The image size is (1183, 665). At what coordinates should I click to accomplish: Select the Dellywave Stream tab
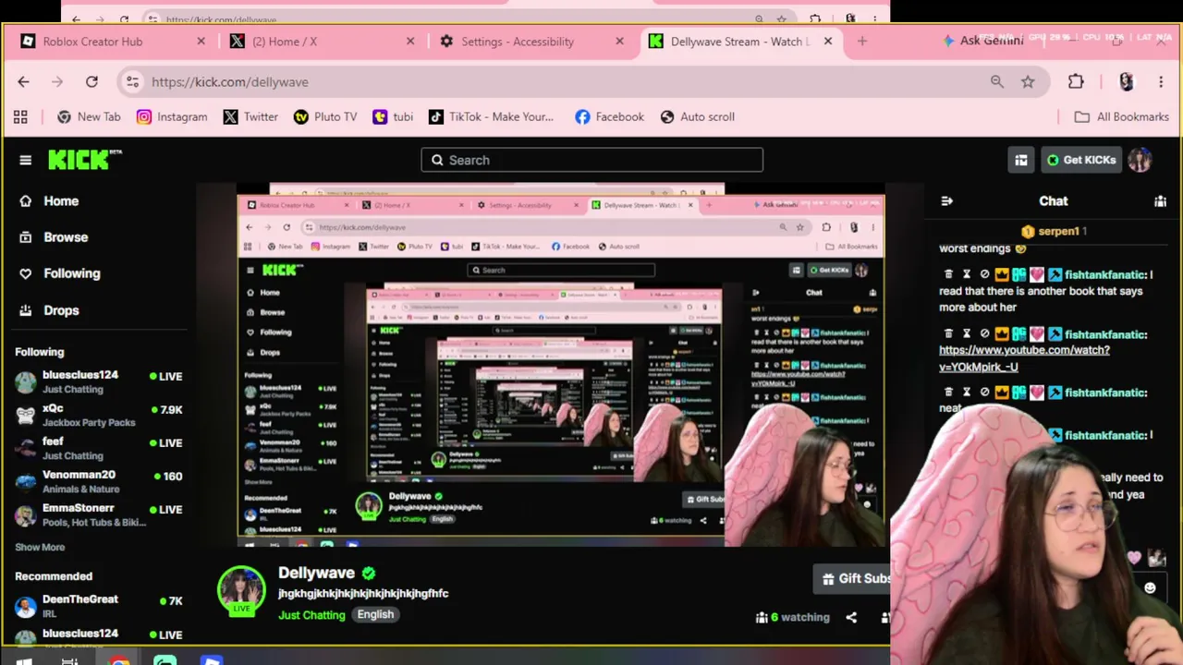[739, 42]
